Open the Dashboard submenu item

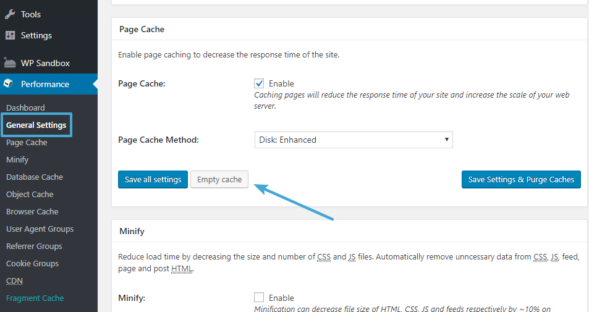(25, 108)
